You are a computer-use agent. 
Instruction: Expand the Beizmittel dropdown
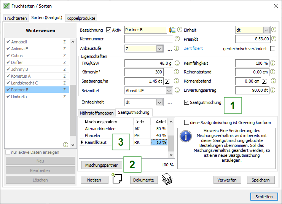point(169,91)
